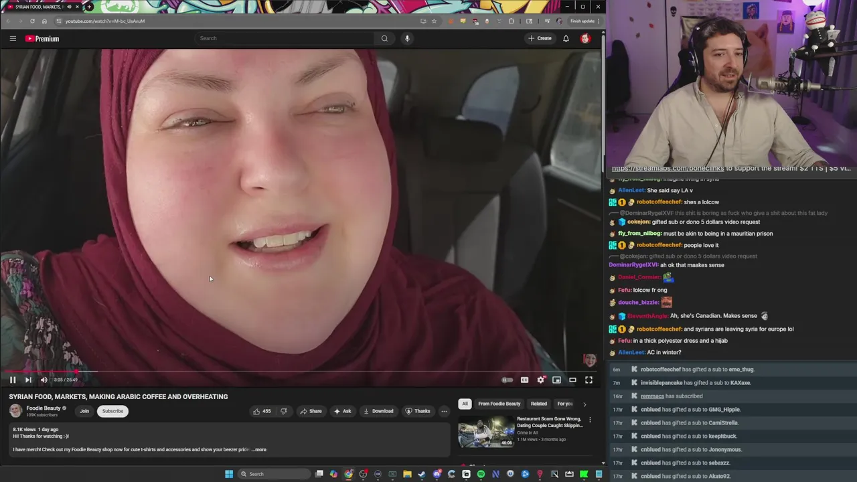Open more actions ellipsis menu
The width and height of the screenshot is (857, 482).
tap(444, 411)
